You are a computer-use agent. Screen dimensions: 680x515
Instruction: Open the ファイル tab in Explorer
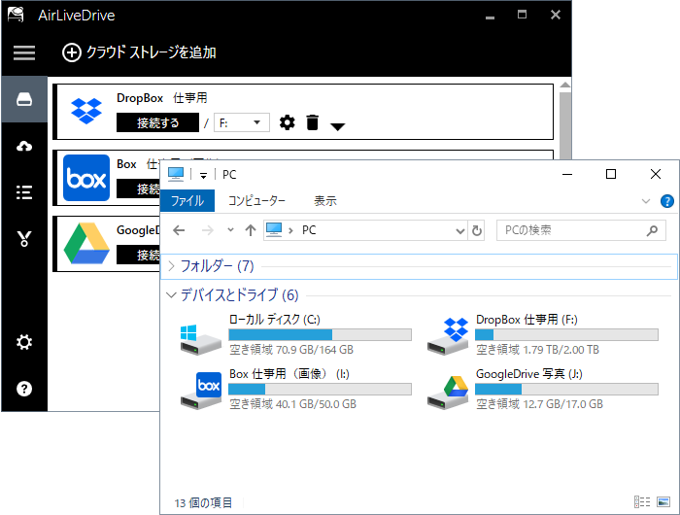[187, 201]
